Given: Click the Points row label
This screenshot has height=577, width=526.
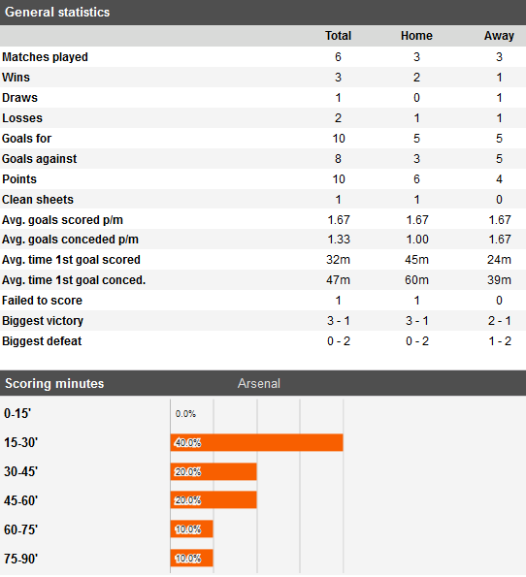Looking at the screenshot, I should (x=19, y=179).
